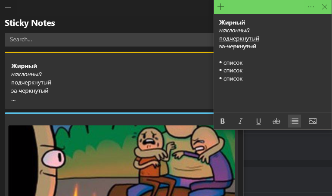
Task: Click 'за черкнутый' text in green note
Action: click(x=238, y=47)
